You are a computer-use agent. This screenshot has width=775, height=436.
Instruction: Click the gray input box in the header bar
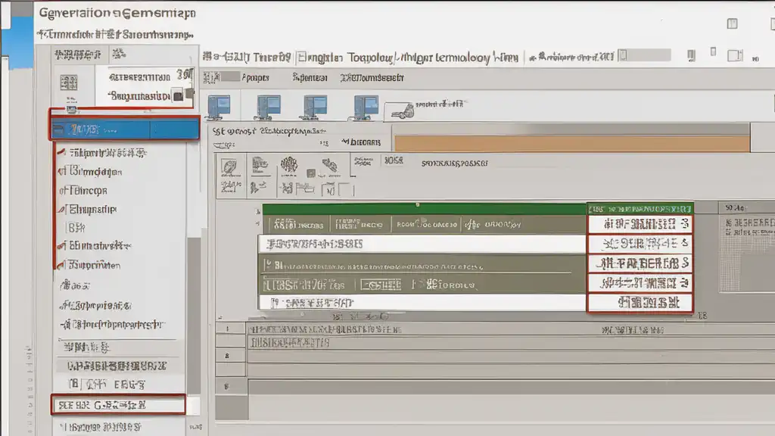coord(644,55)
